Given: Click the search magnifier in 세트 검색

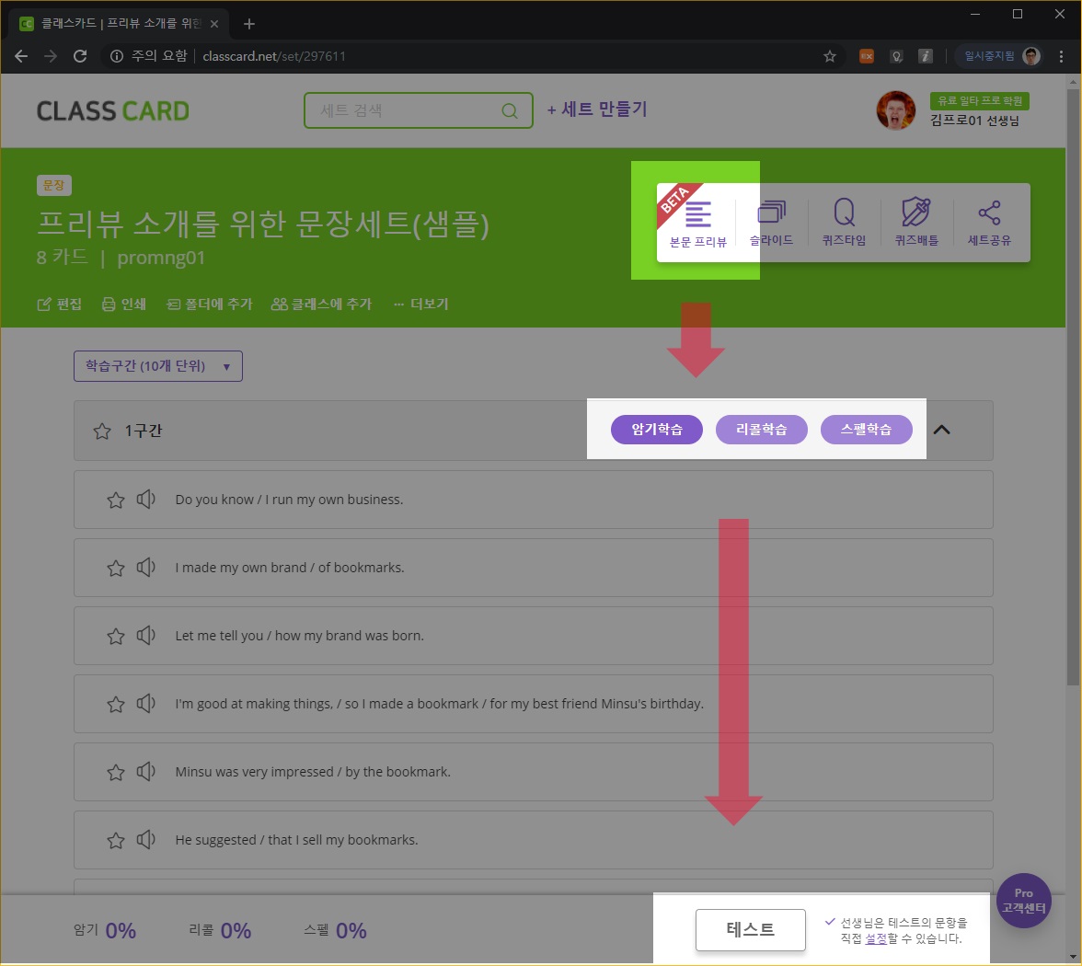Looking at the screenshot, I should coord(510,111).
